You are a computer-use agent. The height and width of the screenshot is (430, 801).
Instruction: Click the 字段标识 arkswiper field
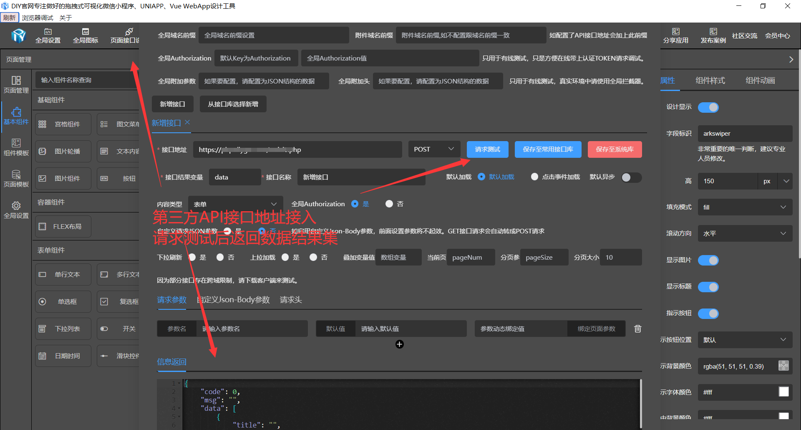[x=745, y=134]
